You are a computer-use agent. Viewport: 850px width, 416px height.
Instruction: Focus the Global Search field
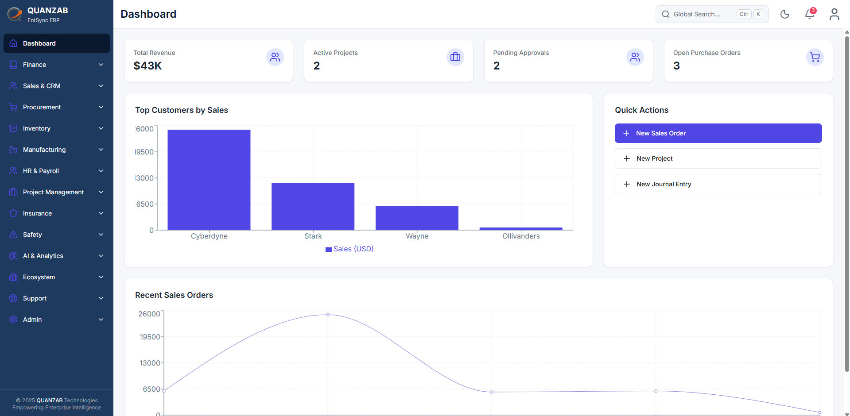(712, 14)
